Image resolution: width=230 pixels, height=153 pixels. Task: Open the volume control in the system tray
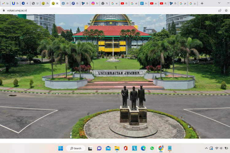[221, 148]
